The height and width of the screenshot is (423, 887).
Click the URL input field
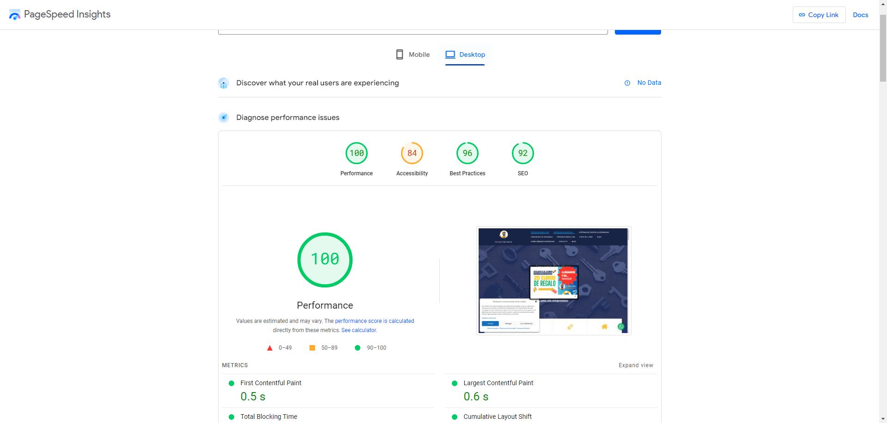point(413,32)
